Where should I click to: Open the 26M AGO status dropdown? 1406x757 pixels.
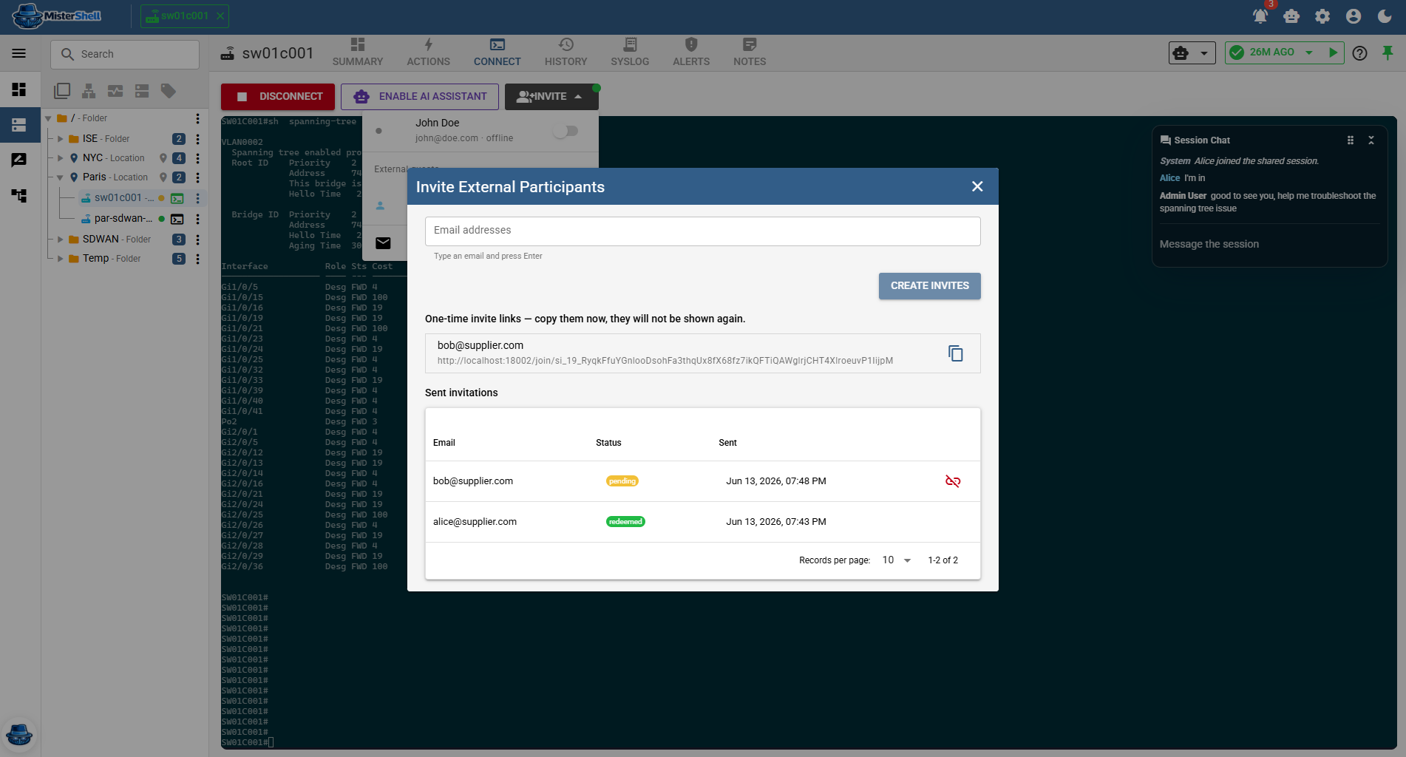(x=1309, y=52)
